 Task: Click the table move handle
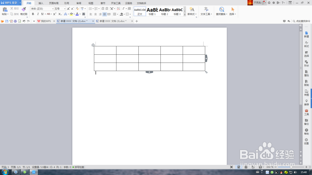point(93,45)
